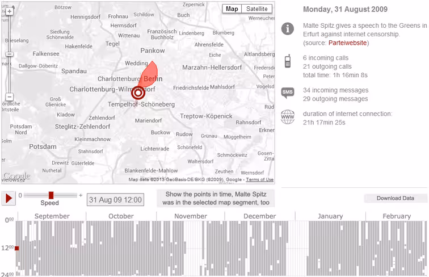429x277 pixels.
Task: Click the 29 outgoing messages text
Action: tap(335, 99)
